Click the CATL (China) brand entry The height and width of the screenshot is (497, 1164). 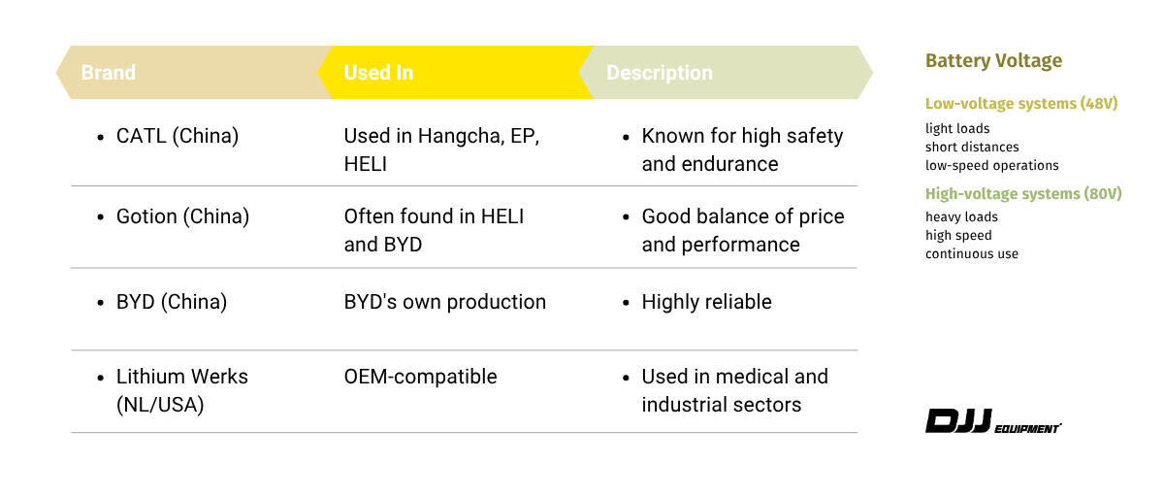[x=178, y=136]
